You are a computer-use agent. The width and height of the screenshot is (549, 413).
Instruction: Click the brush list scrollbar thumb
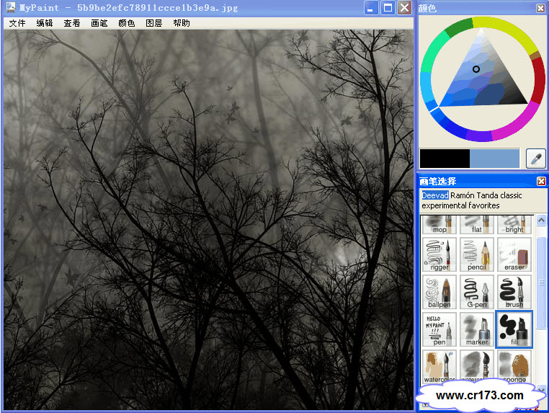point(541,283)
